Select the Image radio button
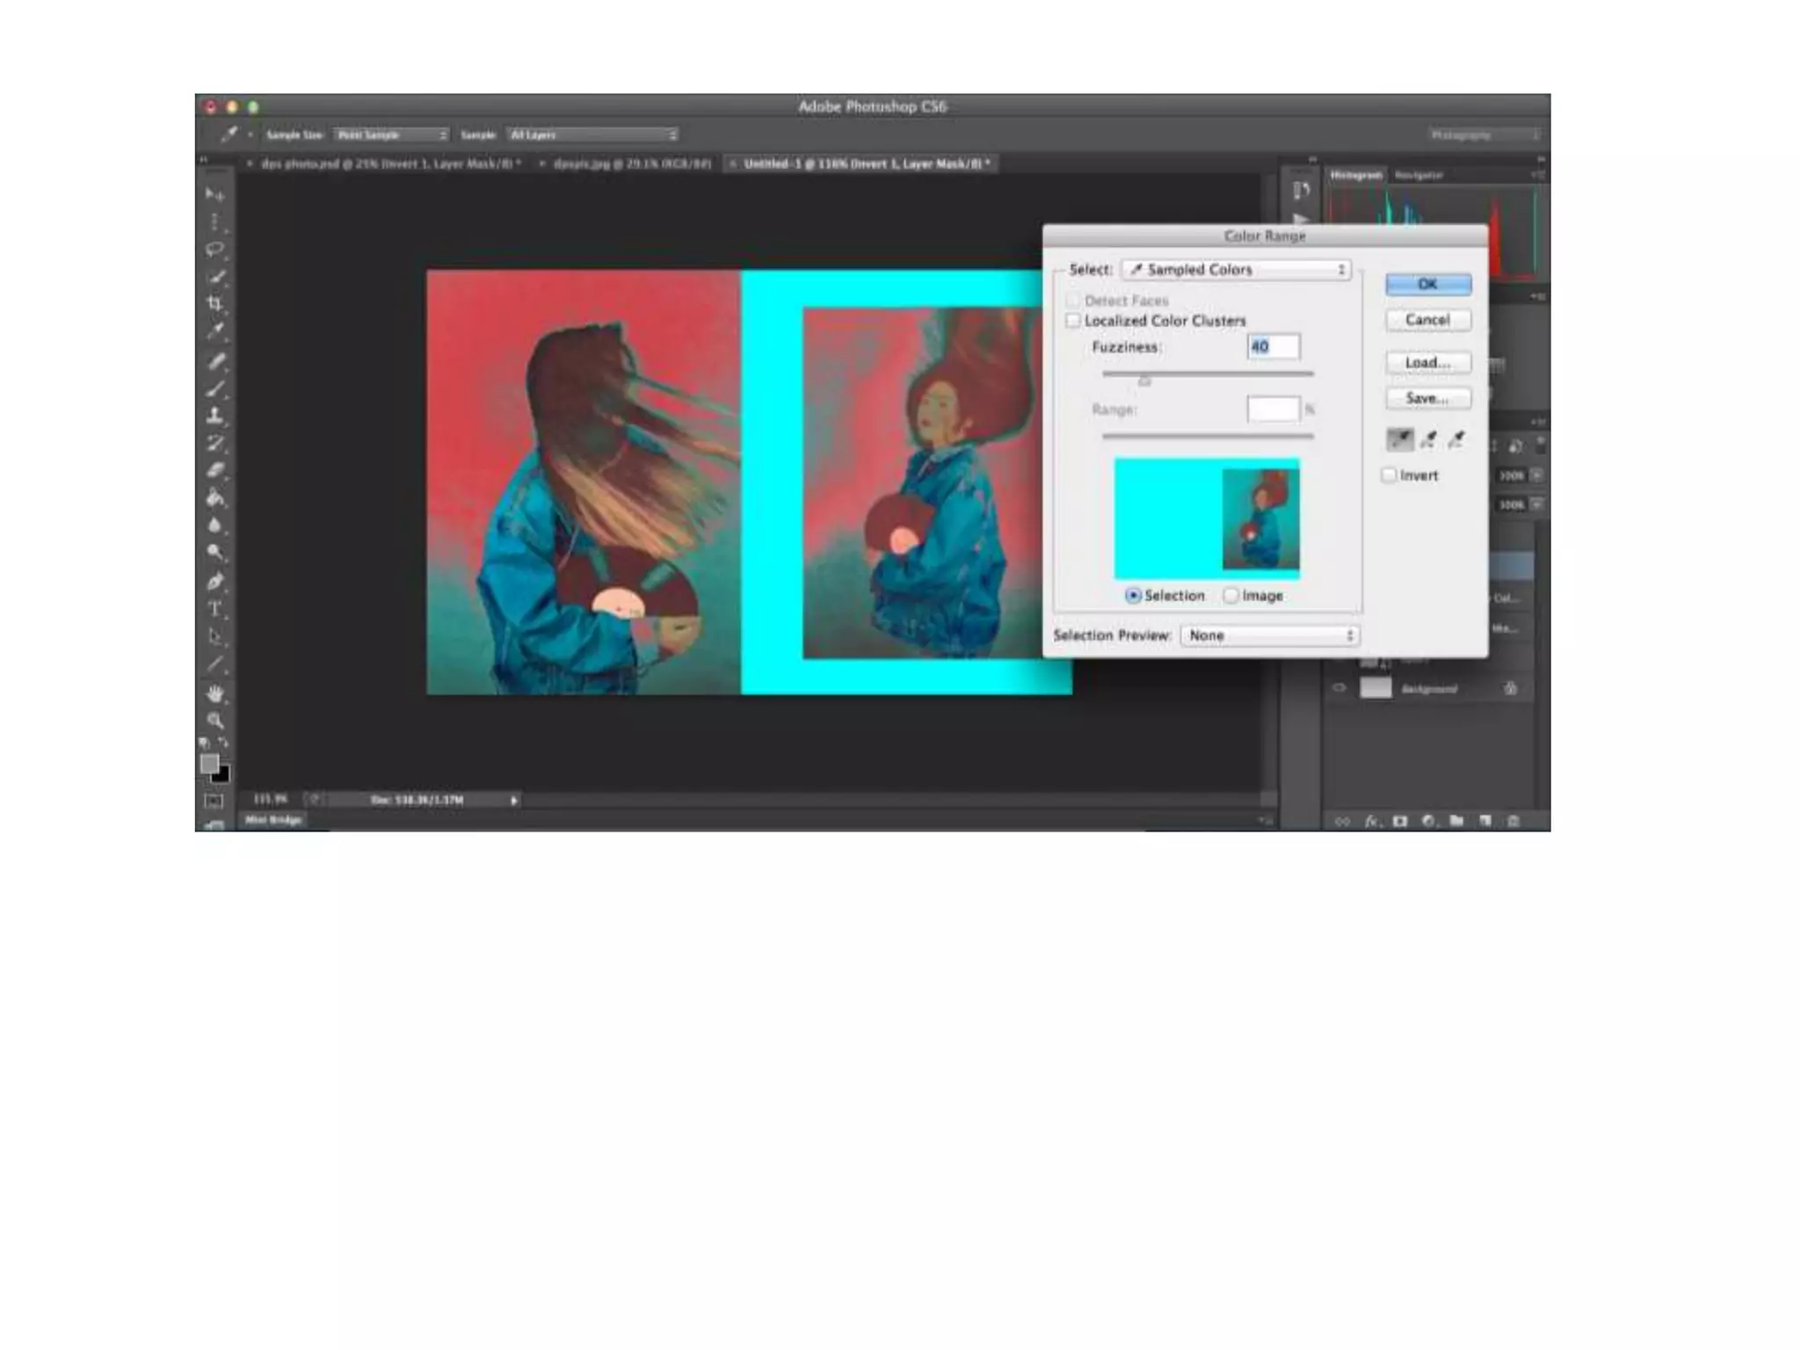This screenshot has height=1350, width=1800. 1231,596
